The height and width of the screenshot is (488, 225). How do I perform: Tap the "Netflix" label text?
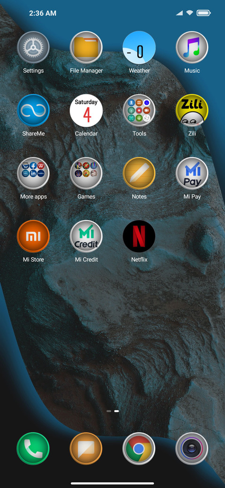(139, 259)
